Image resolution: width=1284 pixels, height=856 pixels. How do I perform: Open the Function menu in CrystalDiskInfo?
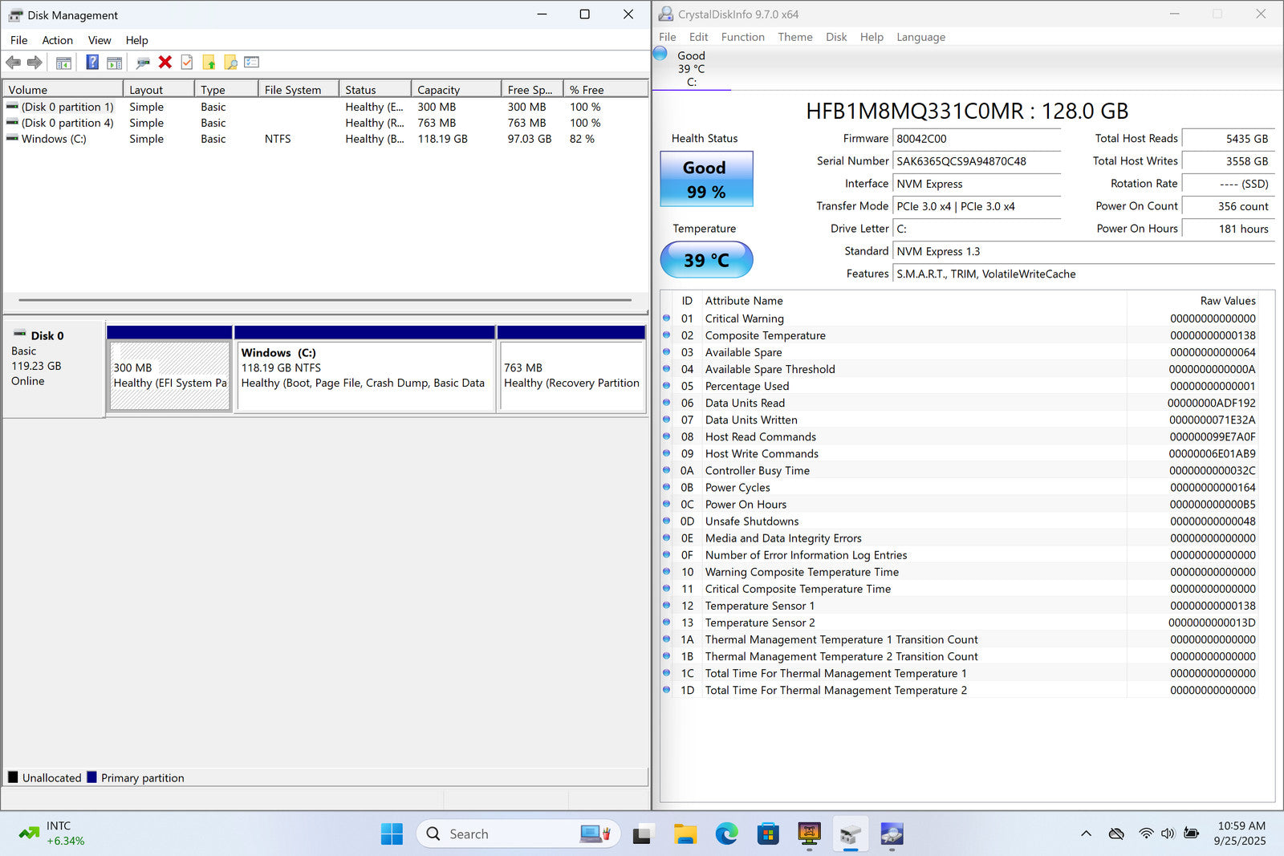(x=742, y=37)
